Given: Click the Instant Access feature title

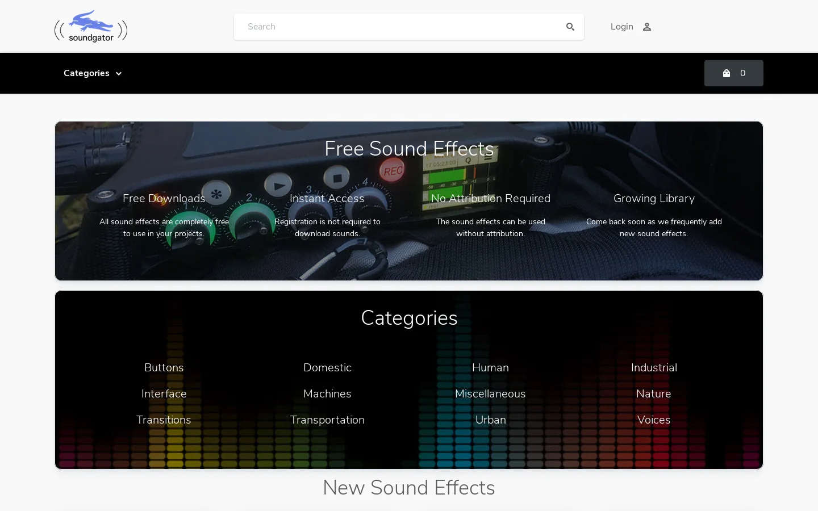Looking at the screenshot, I should click(327, 198).
